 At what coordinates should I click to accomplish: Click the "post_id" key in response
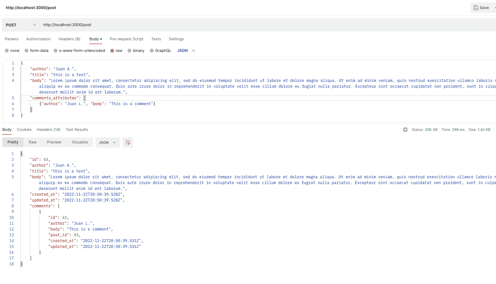click(x=59, y=235)
